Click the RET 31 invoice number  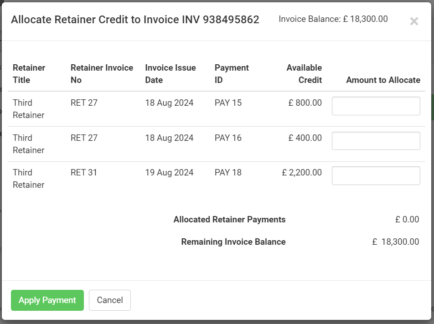(84, 172)
